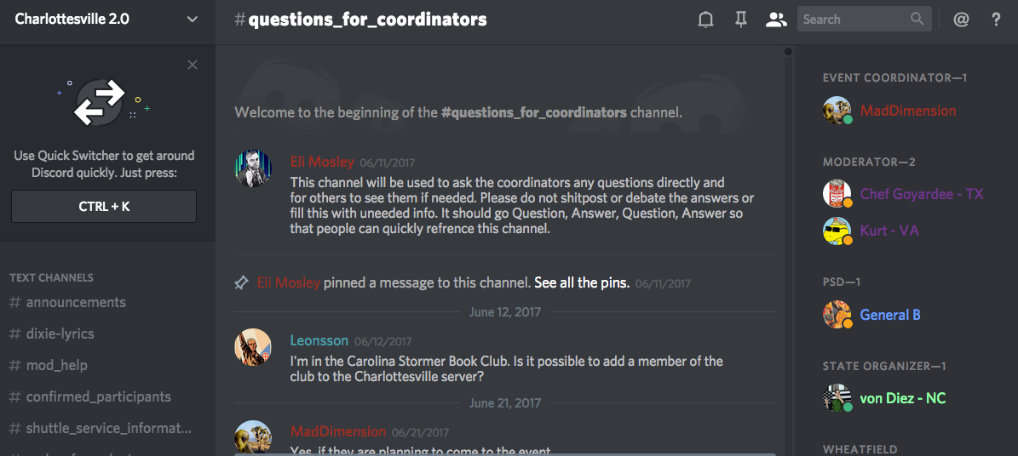Select Chef Goyardee - TX member
The height and width of the screenshot is (456, 1018).
click(x=921, y=194)
